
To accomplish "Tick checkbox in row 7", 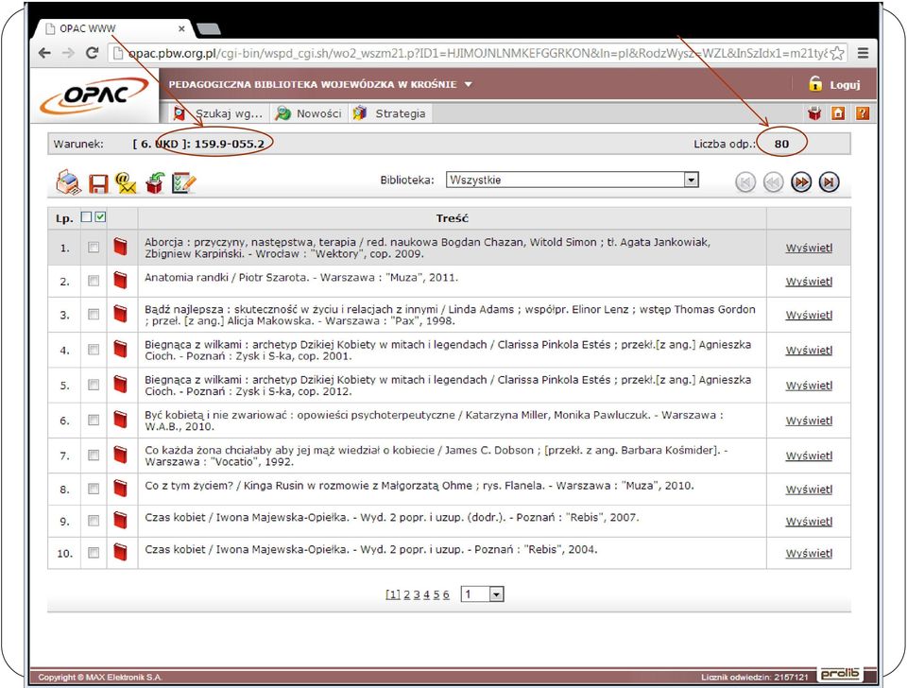I will [94, 456].
